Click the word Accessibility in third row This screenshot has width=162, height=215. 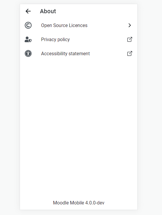54,54
